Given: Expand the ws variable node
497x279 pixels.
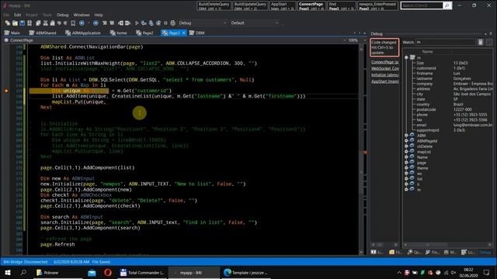Looking at the screenshot, I should [406, 174].
